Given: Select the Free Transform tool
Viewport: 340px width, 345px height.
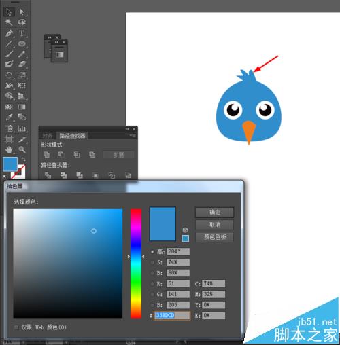Looking at the screenshot, I should pos(22,86).
